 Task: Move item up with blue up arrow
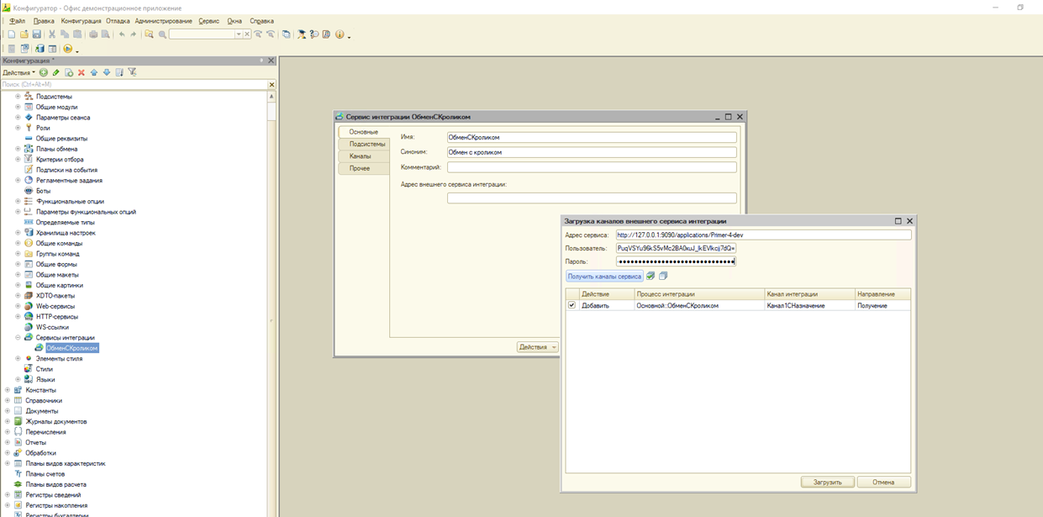click(94, 73)
